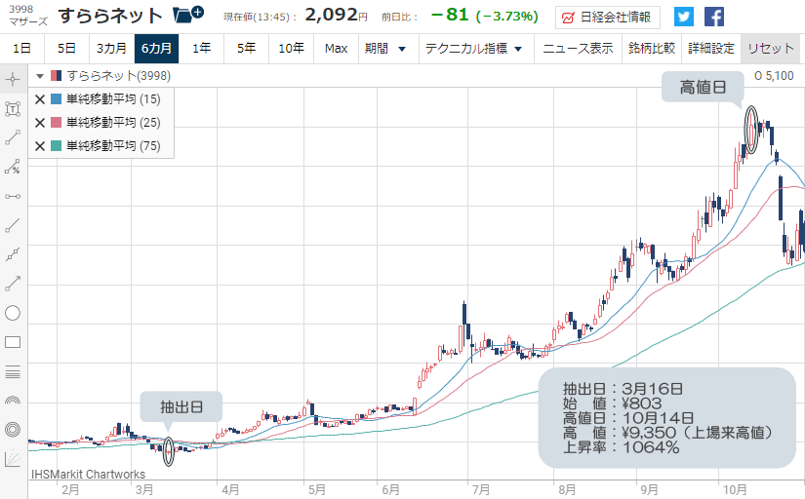Click 単純移動平均 (15) legend label
Viewport: 805px width, 499px height.
113,99
